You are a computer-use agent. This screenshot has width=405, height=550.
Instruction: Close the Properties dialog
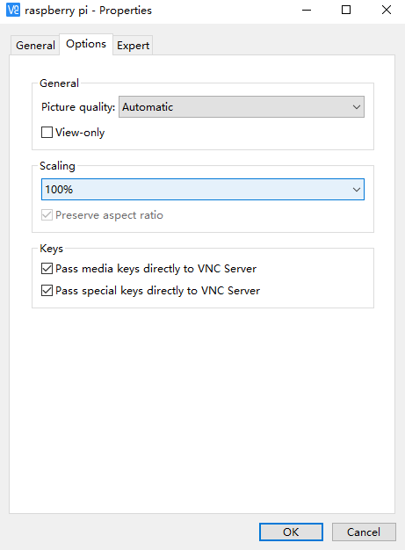(386, 11)
